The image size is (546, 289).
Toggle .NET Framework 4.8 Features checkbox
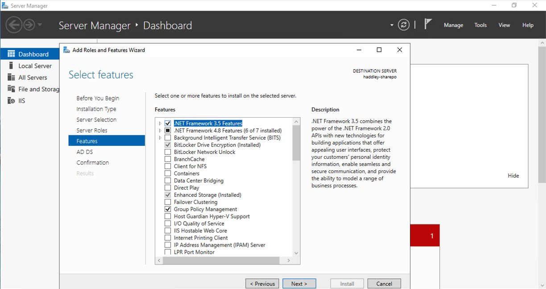tap(168, 131)
